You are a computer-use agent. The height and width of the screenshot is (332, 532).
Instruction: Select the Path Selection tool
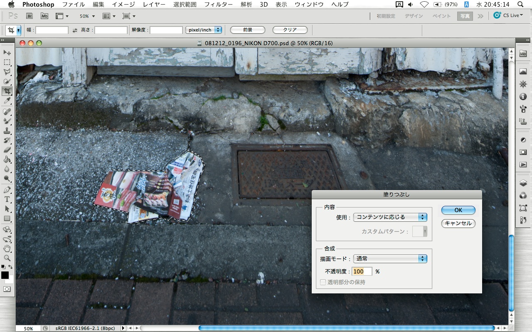coord(7,209)
